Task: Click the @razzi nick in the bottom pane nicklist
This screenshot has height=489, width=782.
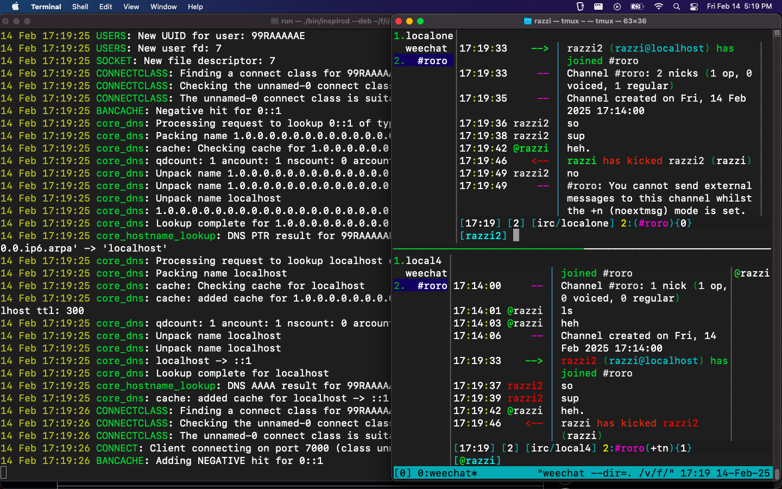Action: tap(752, 273)
